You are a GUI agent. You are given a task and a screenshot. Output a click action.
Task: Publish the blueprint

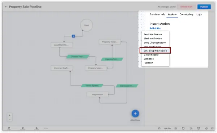[204, 6]
